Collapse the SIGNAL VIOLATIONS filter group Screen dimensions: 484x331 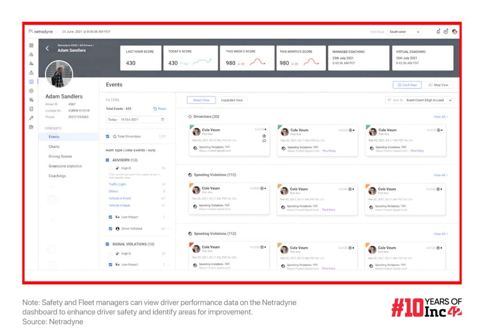[108, 244]
